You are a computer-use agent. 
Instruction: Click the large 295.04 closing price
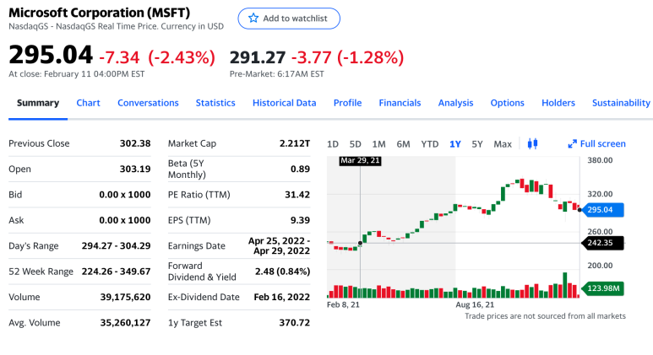click(51, 55)
